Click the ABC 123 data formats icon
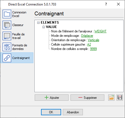This screenshot has width=125, height=118. 7,47
